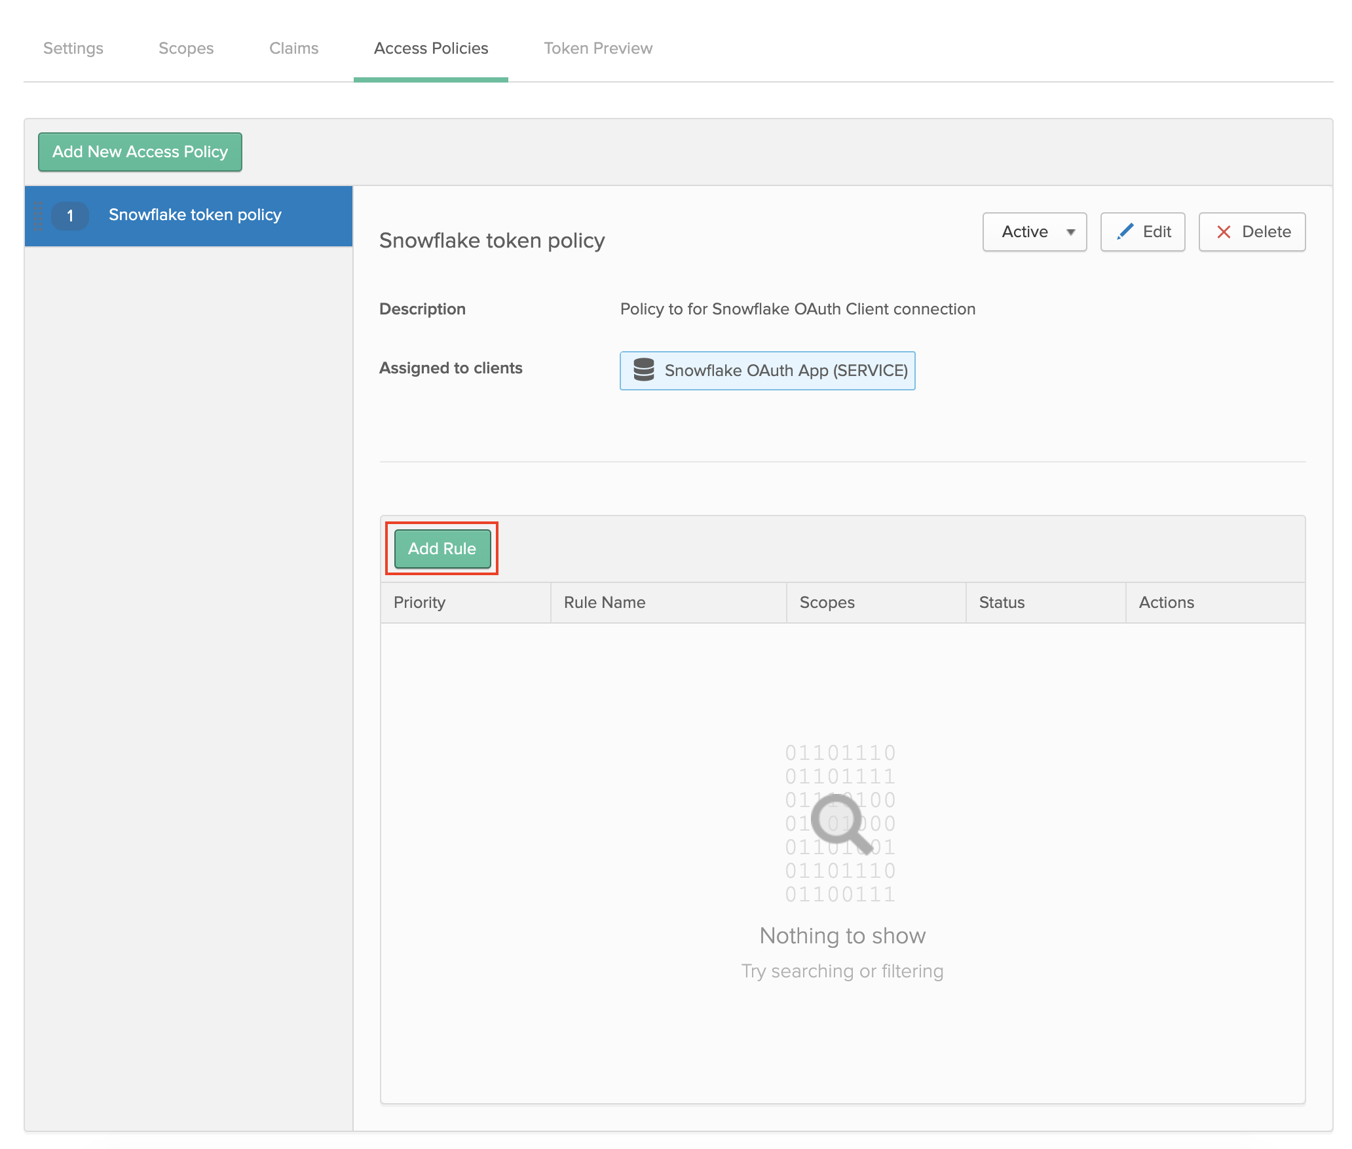Click the red X Delete icon
Viewport: 1352px width, 1149px height.
pyautogui.click(x=1224, y=231)
